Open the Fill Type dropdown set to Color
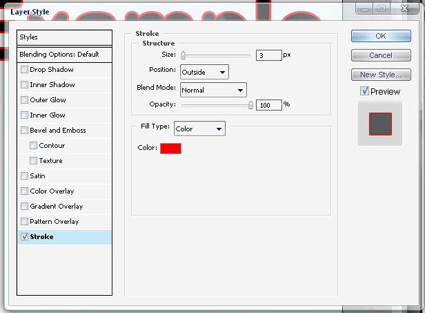Viewport: 425px width, 313px height. (x=199, y=129)
